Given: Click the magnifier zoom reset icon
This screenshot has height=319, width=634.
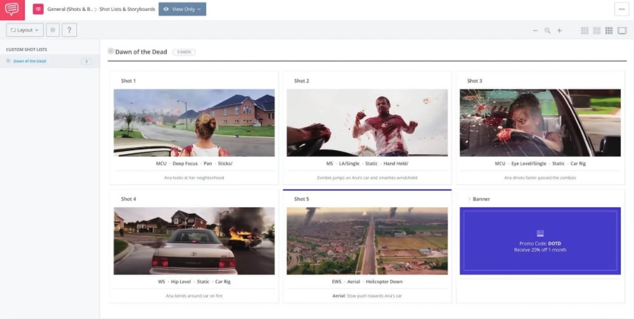Looking at the screenshot, I should 548,30.
